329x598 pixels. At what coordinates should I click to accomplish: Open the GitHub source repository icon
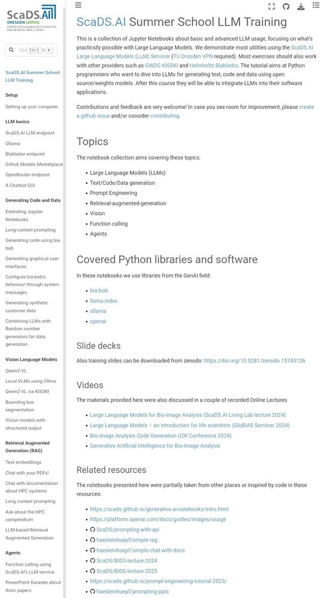(x=286, y=6)
